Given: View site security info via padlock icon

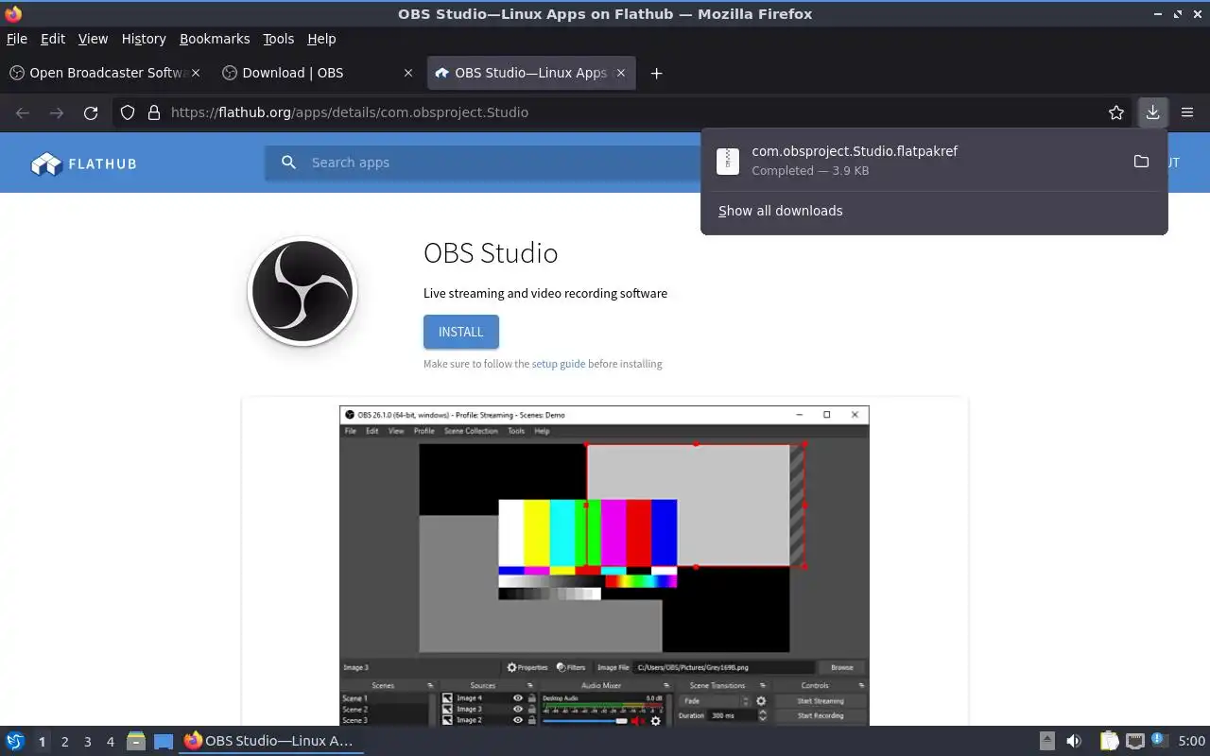Looking at the screenshot, I should 154,112.
